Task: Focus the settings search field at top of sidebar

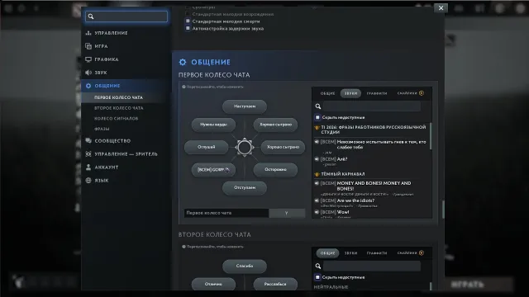Action: [x=126, y=16]
